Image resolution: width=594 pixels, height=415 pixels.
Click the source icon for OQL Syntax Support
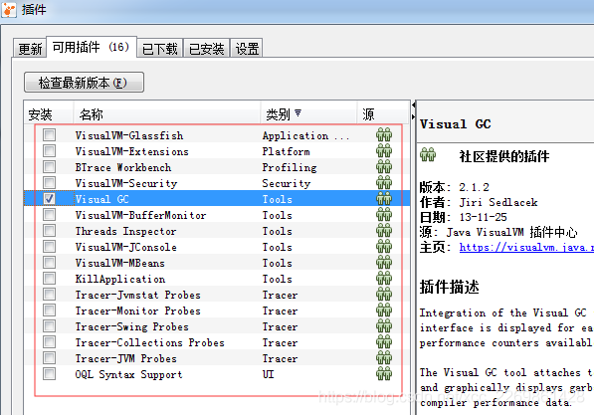pyautogui.click(x=384, y=373)
